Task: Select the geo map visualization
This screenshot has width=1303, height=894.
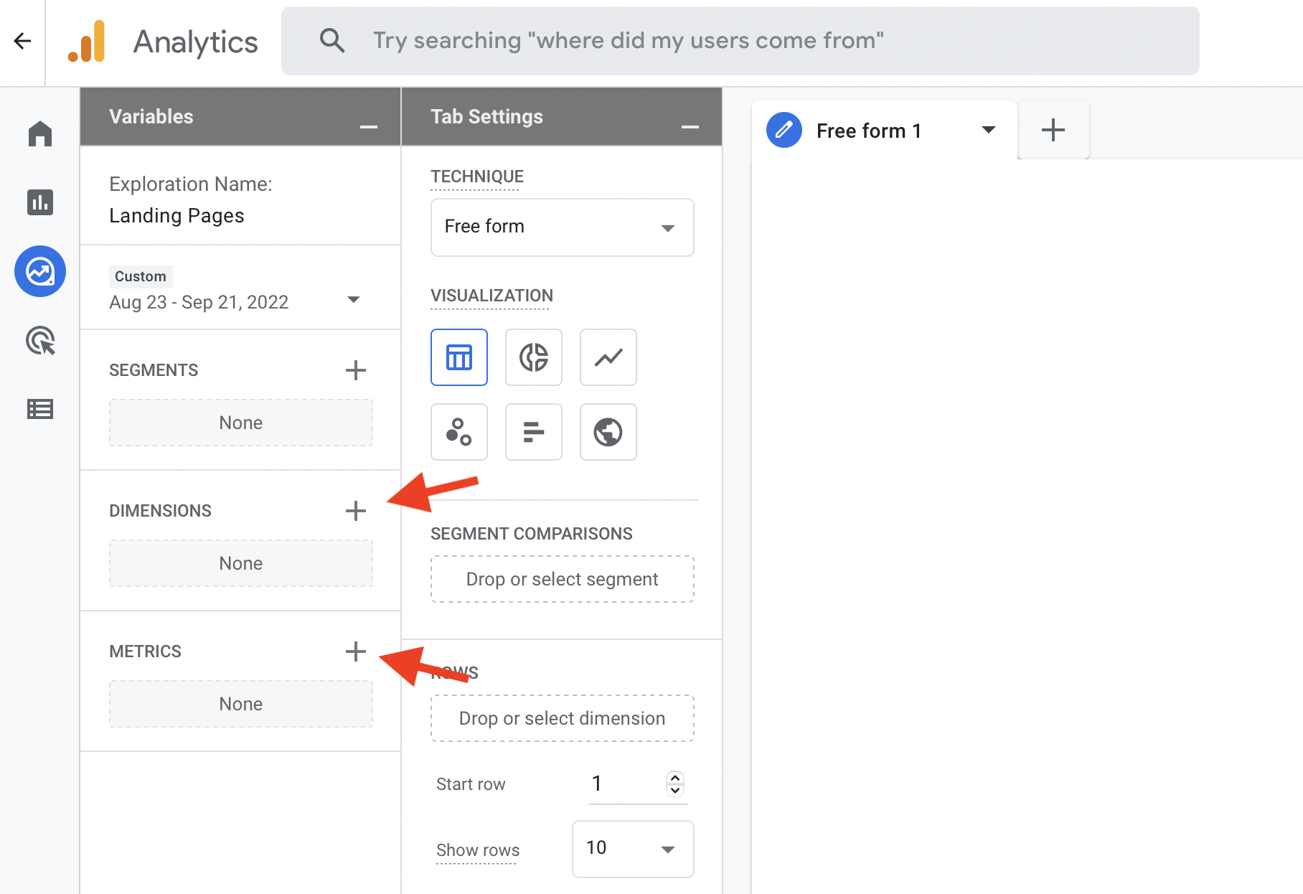Action: (607, 432)
